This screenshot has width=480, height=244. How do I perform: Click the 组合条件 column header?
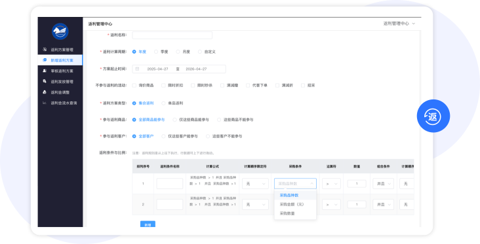tap(383, 166)
